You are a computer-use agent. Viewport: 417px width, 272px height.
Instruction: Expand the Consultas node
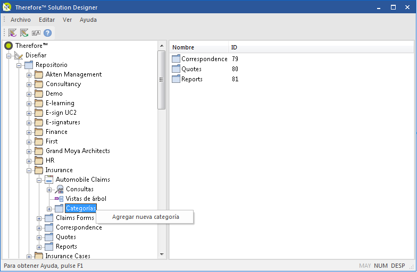(x=49, y=190)
